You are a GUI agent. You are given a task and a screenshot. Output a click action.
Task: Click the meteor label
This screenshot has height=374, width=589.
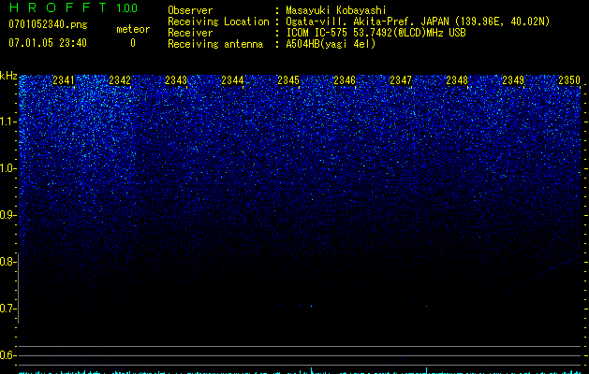[133, 29]
